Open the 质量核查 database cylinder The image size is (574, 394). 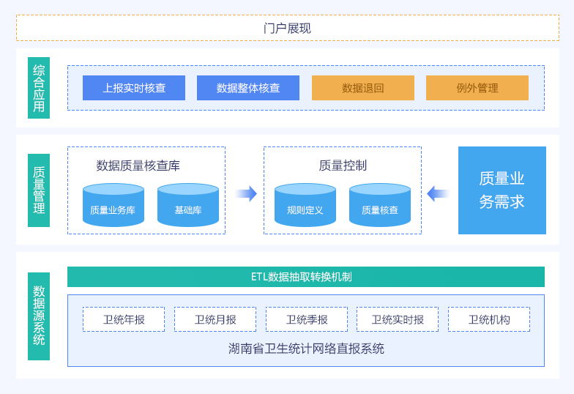380,205
